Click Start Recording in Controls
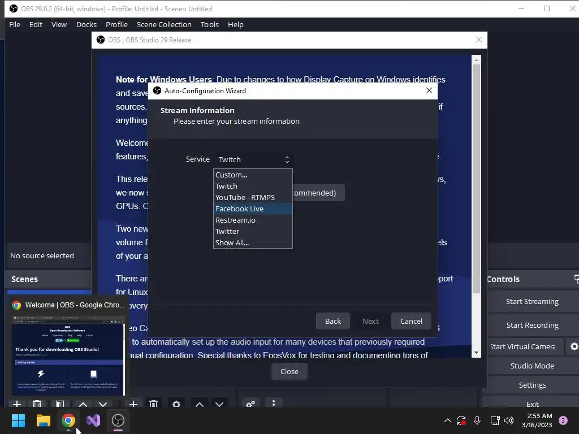 point(532,325)
